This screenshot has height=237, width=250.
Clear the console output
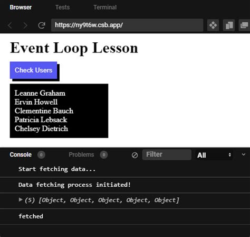(x=134, y=155)
